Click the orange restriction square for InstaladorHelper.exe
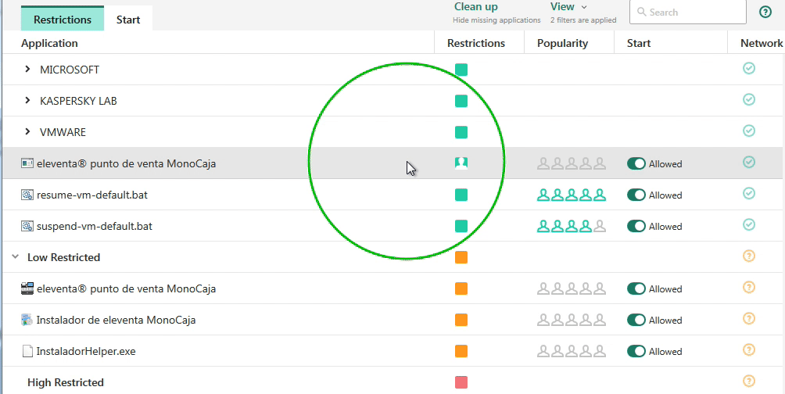This screenshot has width=785, height=394. (x=461, y=351)
